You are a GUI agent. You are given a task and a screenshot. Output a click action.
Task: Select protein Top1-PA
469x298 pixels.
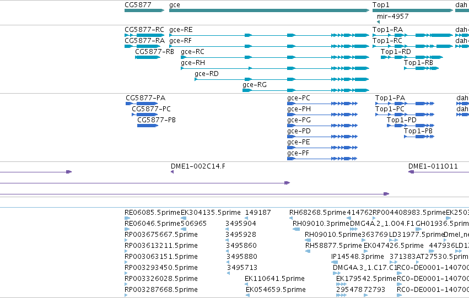[x=405, y=104]
